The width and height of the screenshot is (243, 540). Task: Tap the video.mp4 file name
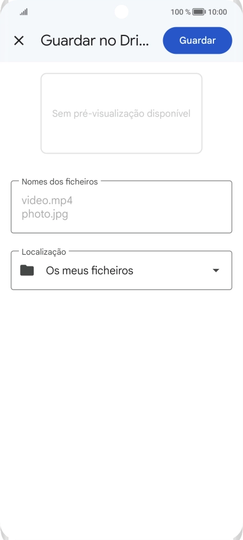point(47,200)
